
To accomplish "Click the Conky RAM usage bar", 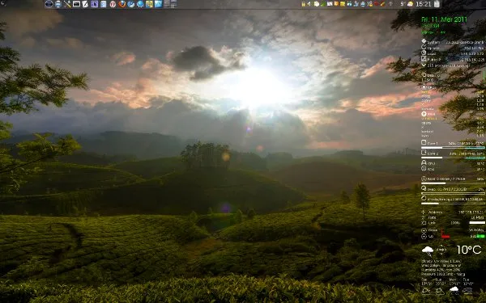I will coord(453,183).
